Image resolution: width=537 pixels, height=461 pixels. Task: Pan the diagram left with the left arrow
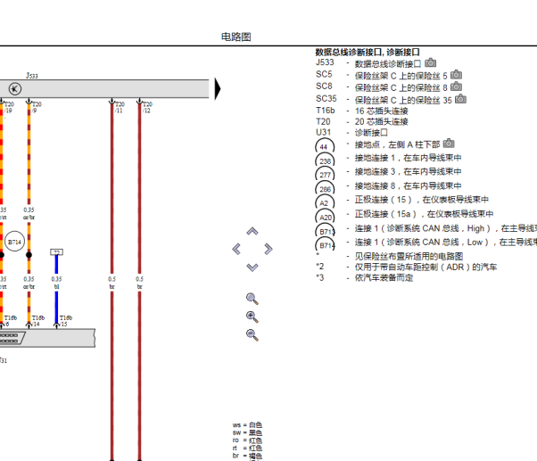(x=236, y=249)
